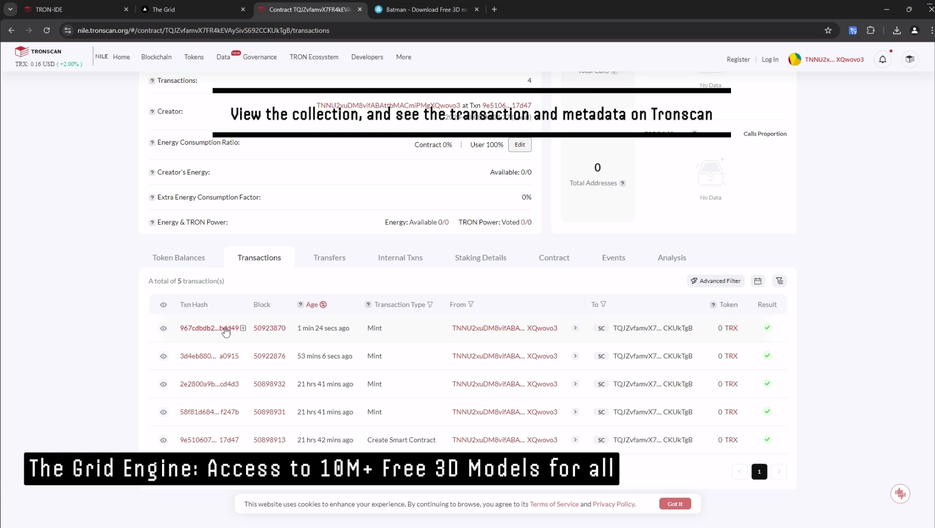935x528 pixels.
Task: Click Advanced Filter button
Action: 715,281
